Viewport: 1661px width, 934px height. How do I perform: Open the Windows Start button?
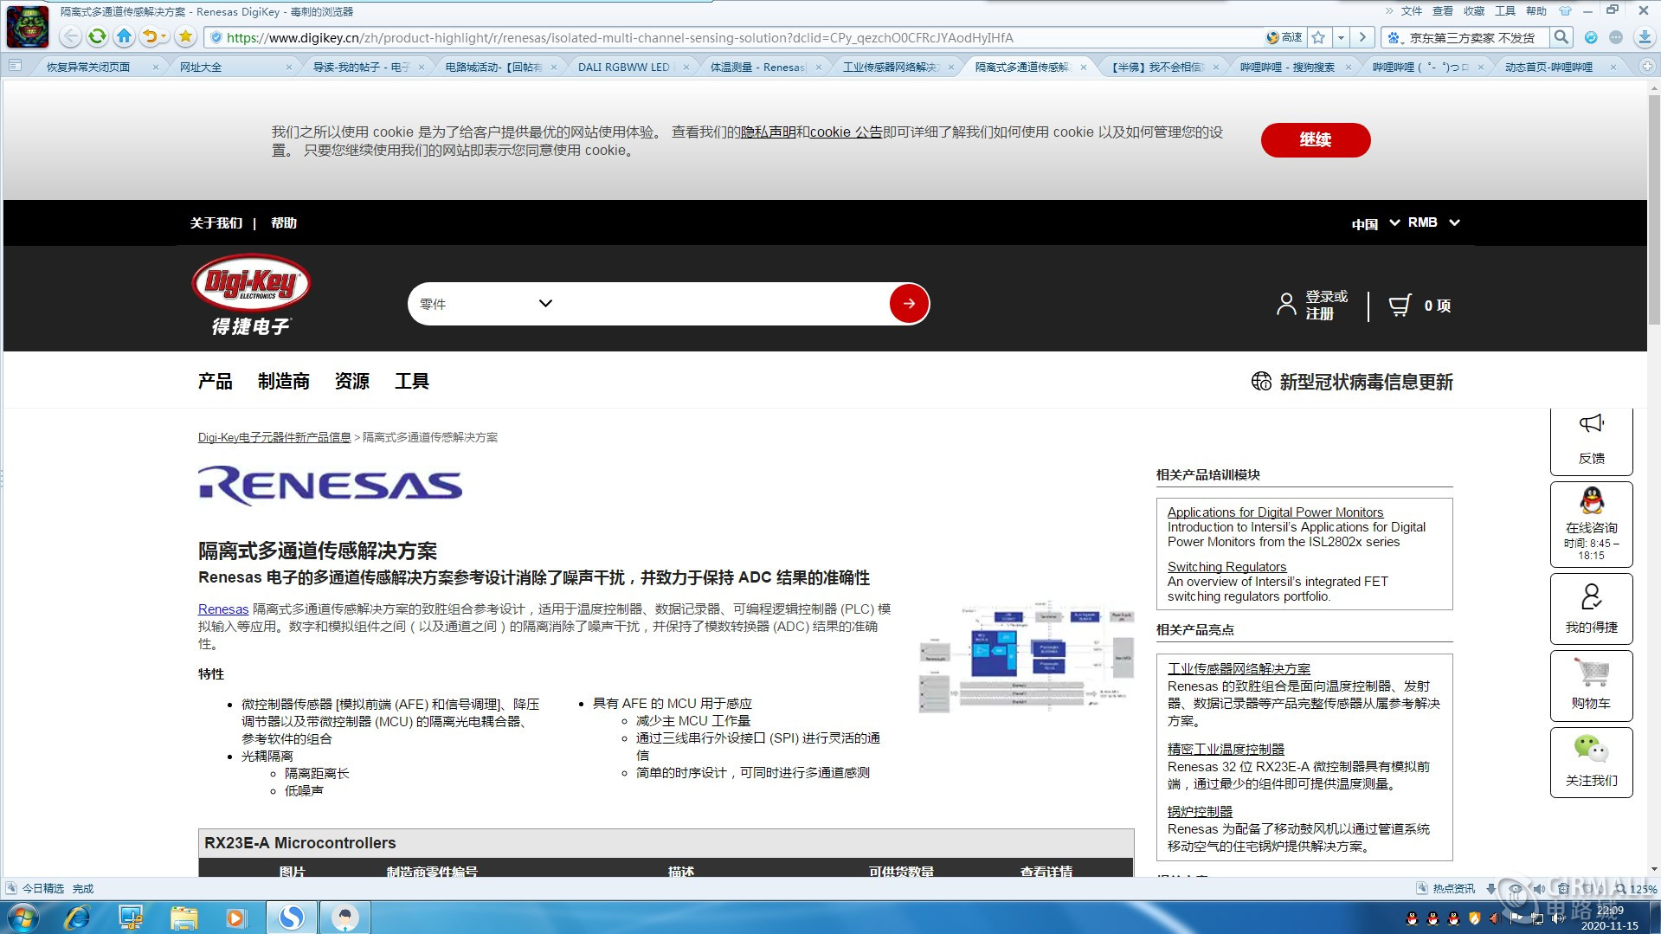click(x=23, y=917)
